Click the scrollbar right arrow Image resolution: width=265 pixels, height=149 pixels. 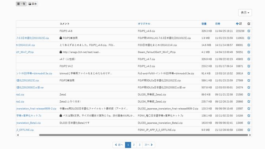pos(250,135)
